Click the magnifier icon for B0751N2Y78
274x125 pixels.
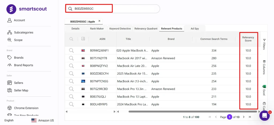pyautogui.click(x=71, y=58)
